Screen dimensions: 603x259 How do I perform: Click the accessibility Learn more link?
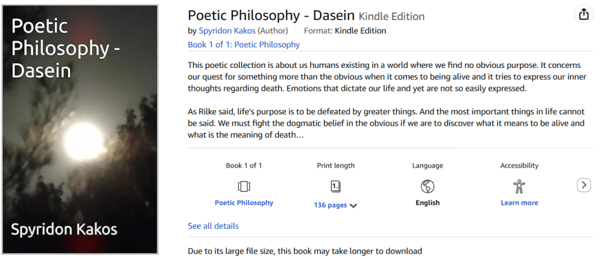click(x=519, y=202)
